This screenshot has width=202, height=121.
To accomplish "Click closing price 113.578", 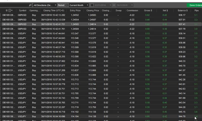I will click(x=92, y=43).
